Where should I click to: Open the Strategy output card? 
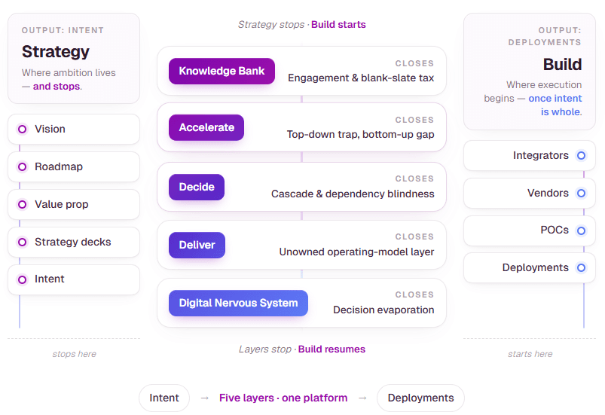(74, 58)
